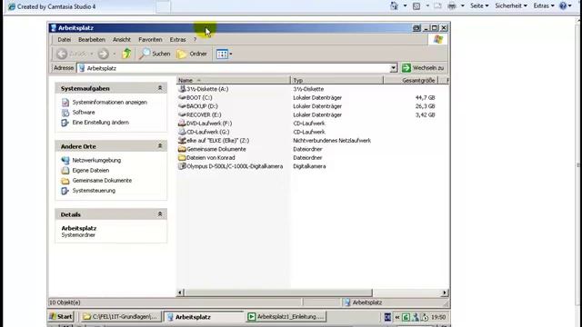This screenshot has height=327, width=582.
Task: Click the Windows flag logo in Arbeitsplatz
Action: point(438,39)
